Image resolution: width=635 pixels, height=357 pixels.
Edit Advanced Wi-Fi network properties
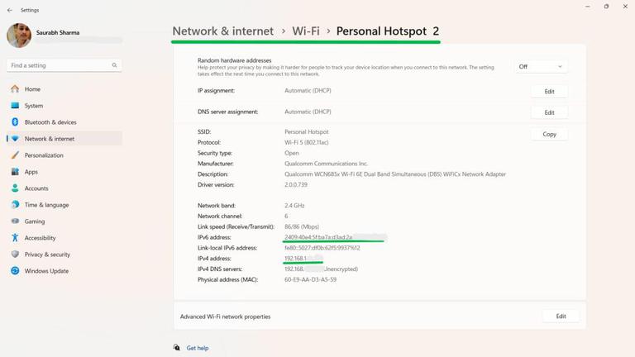click(x=561, y=317)
